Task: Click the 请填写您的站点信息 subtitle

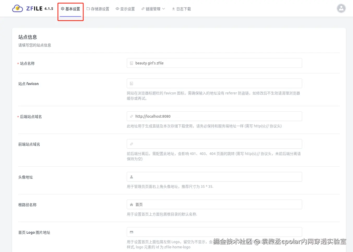Action: coord(35,45)
